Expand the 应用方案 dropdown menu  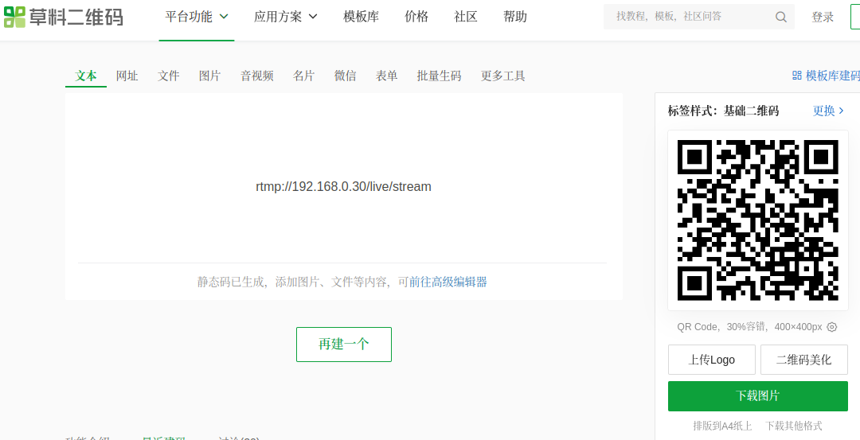click(x=285, y=17)
